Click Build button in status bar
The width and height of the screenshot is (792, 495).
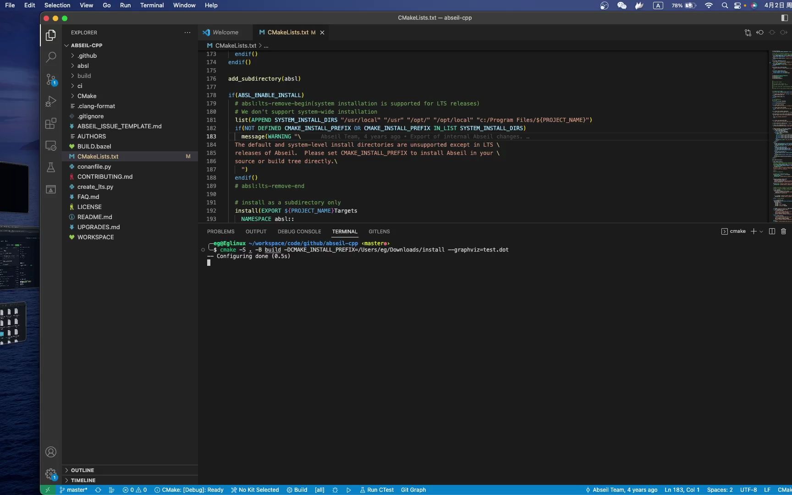[x=297, y=490]
